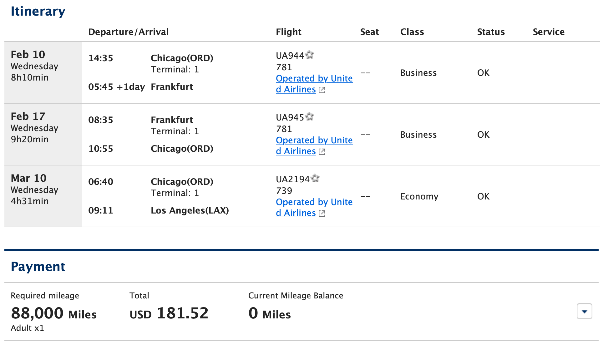Select the USD 181.52 total amount
603x354 pixels.
point(169,313)
